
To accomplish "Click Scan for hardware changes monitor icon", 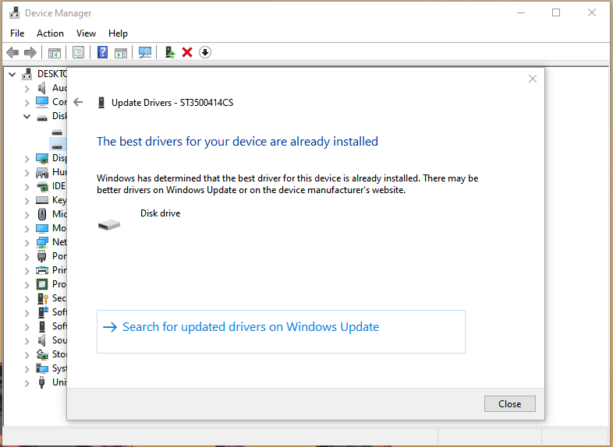I will 145,52.
